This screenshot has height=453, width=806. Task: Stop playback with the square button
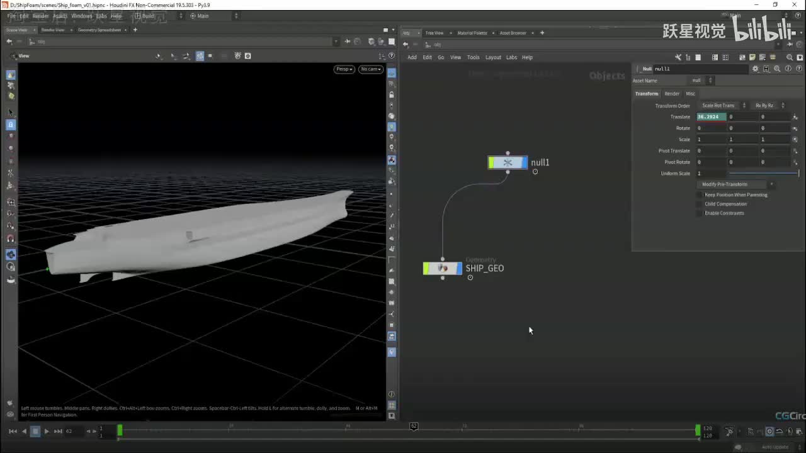(35, 431)
